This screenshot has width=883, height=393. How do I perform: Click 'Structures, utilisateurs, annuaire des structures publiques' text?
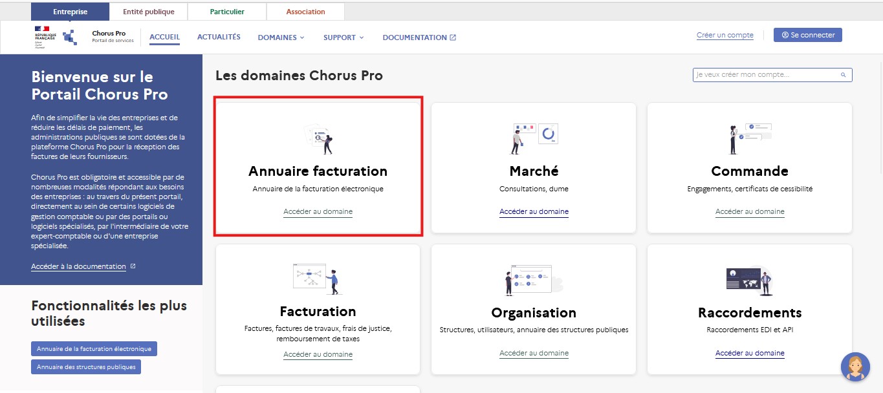(534, 330)
